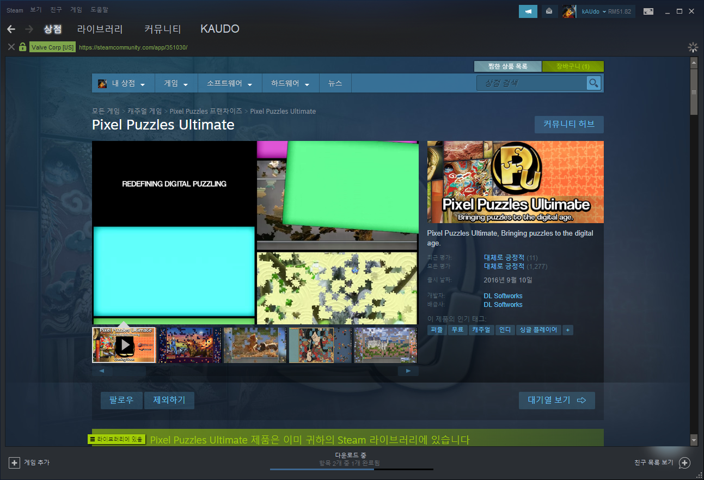
Task: Open the 도움말 menu
Action: point(99,10)
